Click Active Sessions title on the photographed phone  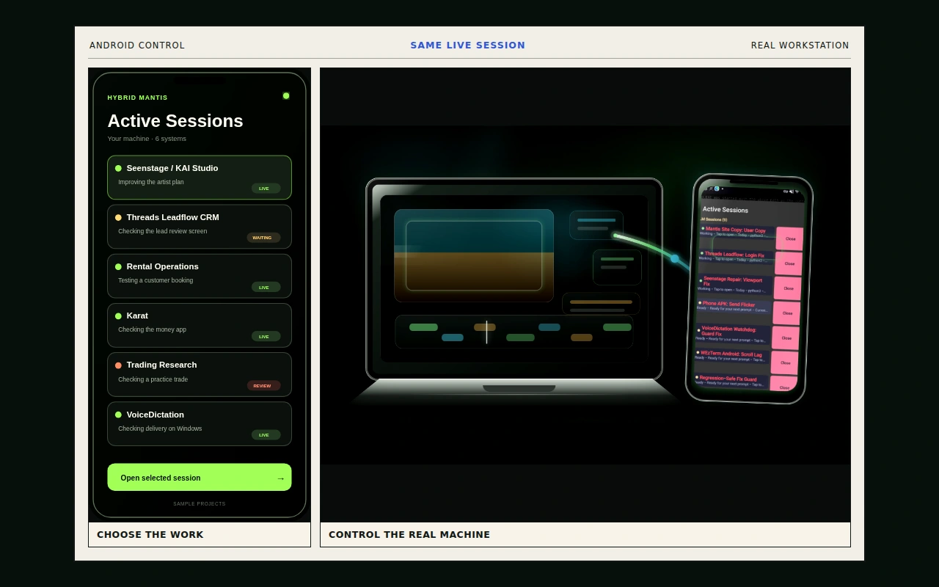click(x=726, y=210)
